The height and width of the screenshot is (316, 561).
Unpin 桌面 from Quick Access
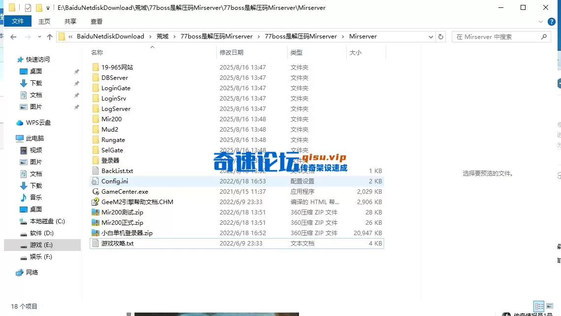(x=76, y=71)
